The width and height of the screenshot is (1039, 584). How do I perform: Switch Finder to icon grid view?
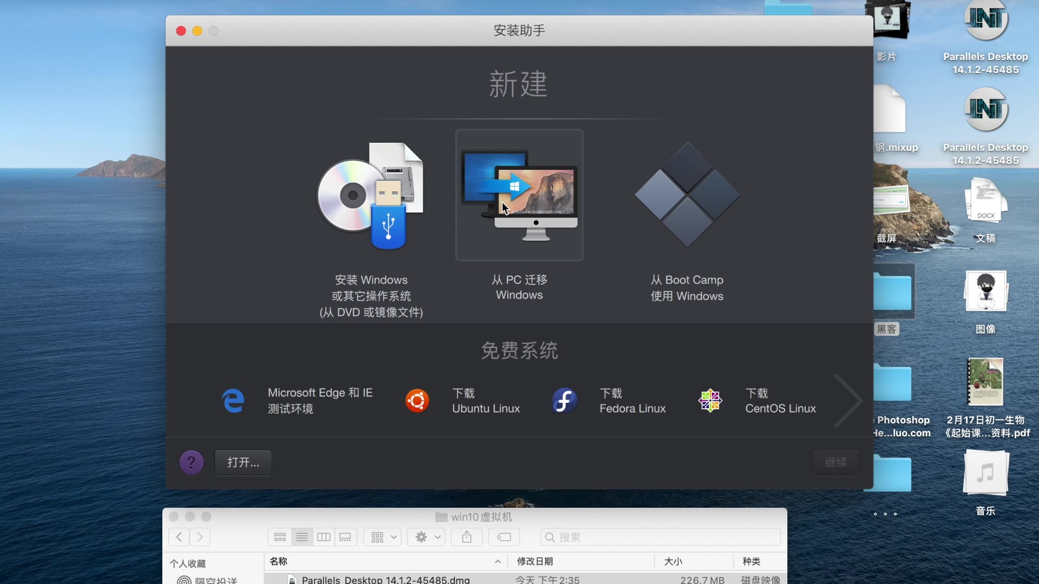tap(279, 537)
